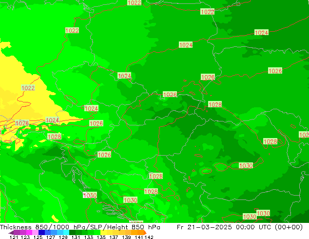Image resolution: width=309 pixels, height=239 pixels.
Task: Click legend value 139
Action: [126, 237]
